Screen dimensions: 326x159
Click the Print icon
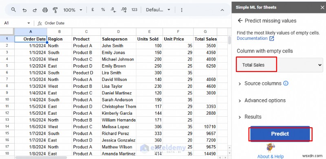pos(45,10)
